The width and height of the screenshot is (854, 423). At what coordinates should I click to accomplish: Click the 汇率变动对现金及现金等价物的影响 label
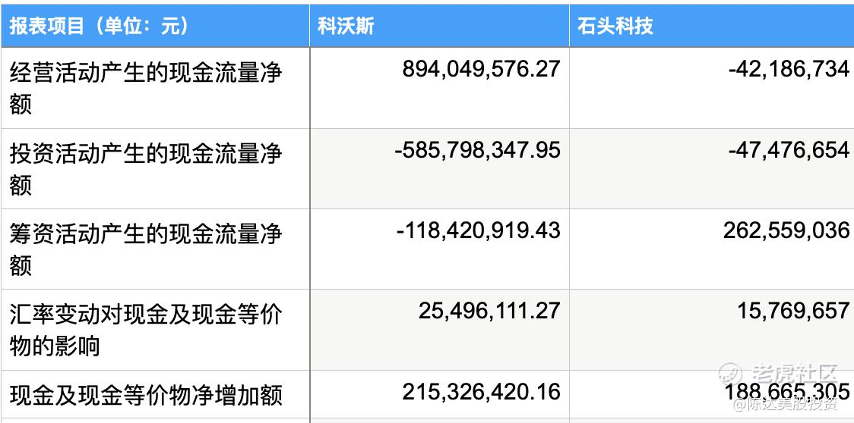coord(145,330)
